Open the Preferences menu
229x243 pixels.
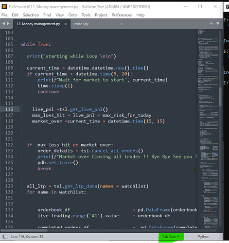pos(122,15)
